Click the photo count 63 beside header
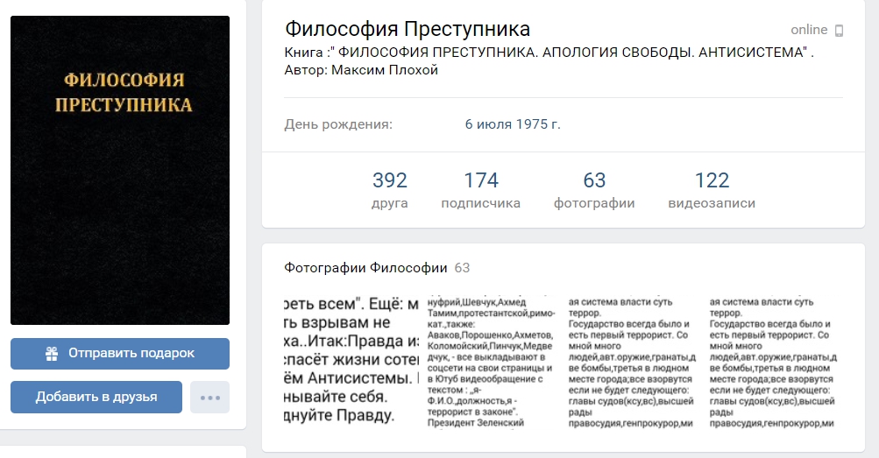The height and width of the screenshot is (458, 879). (x=462, y=268)
